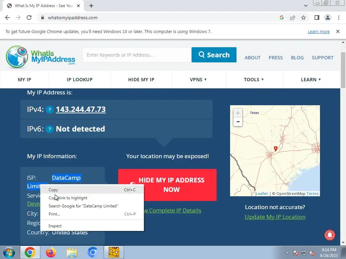Click the highlighted DataCamp ISP text
346x259 pixels.
66,178
